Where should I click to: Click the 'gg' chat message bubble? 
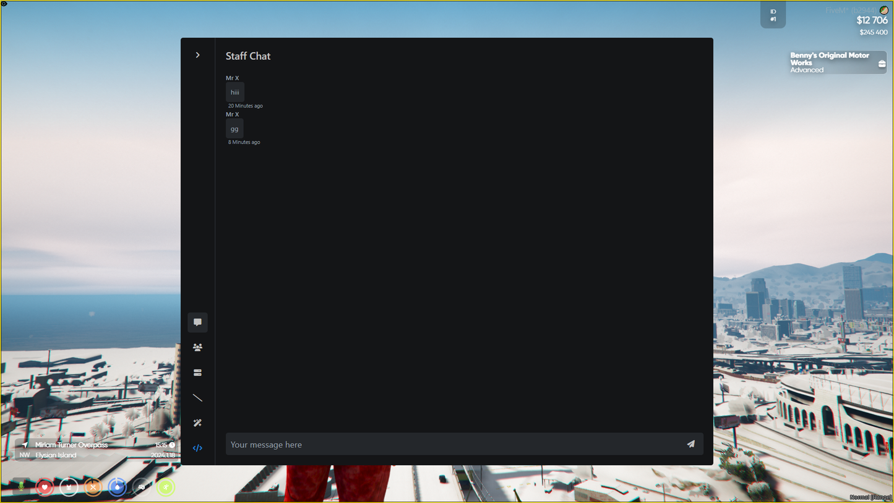pos(234,129)
